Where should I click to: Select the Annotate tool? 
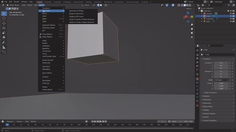(x=4, y=43)
